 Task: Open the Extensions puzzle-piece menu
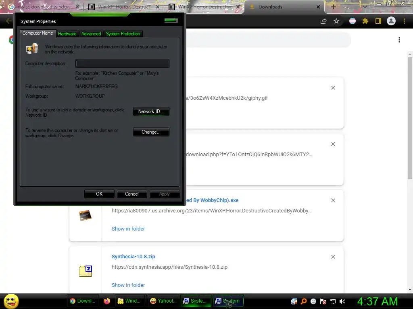pyautogui.click(x=365, y=21)
